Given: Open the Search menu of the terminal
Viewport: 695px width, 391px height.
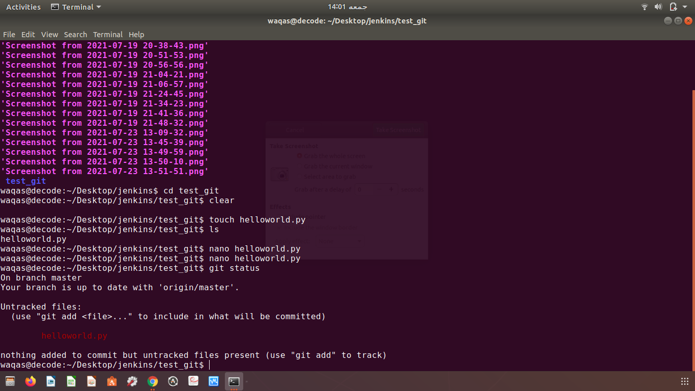Looking at the screenshot, I should pyautogui.click(x=75, y=34).
